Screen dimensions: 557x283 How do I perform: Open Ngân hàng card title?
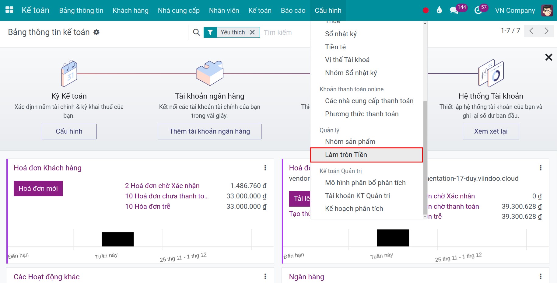(307, 277)
